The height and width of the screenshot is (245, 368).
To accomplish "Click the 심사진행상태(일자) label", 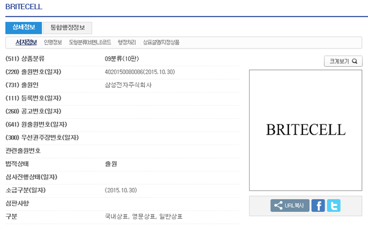I will pos(31,177).
